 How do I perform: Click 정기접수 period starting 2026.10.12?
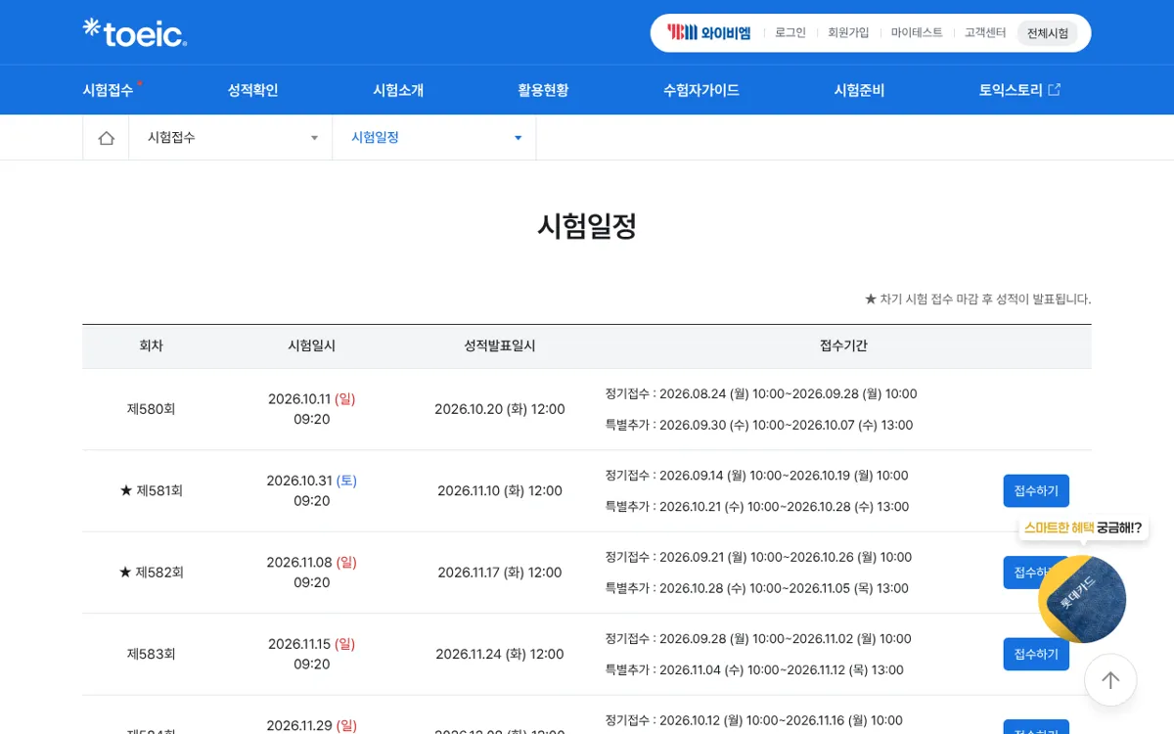coord(754,720)
